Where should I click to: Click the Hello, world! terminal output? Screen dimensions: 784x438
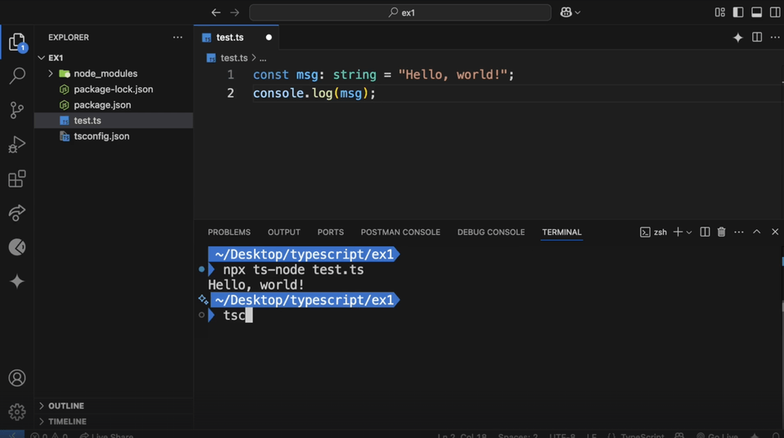pyautogui.click(x=256, y=285)
